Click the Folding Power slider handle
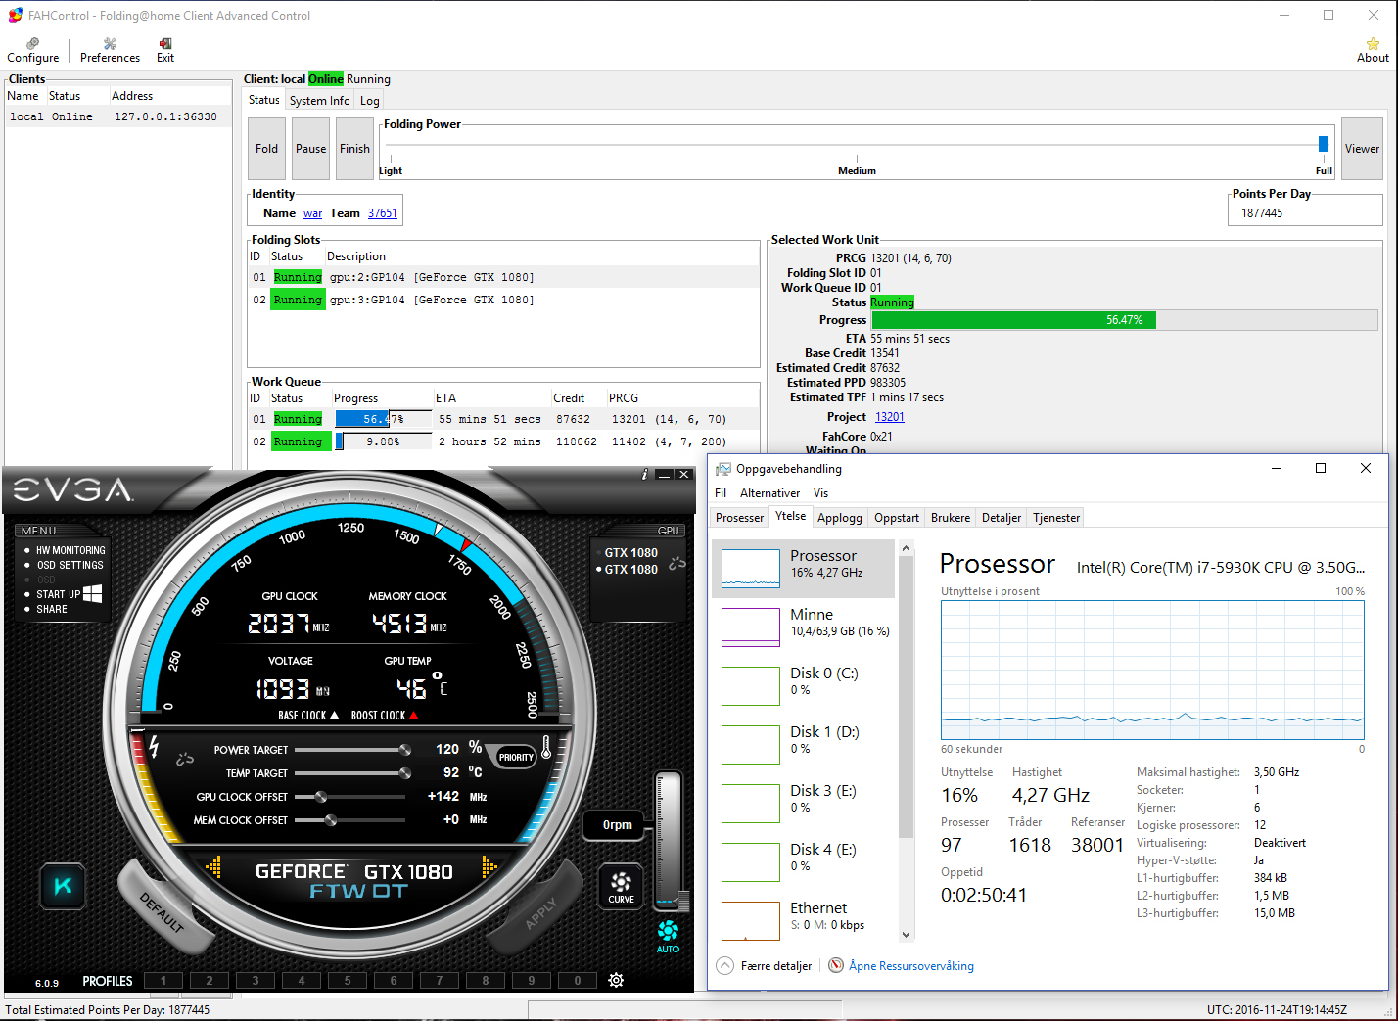The image size is (1398, 1021). pos(1324,144)
